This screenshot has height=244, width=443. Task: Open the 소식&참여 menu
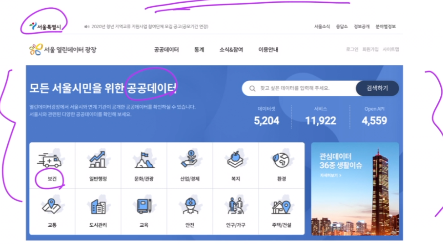[231, 49]
